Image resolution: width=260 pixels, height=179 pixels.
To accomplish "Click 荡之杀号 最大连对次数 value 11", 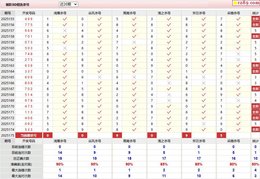I will (164, 176).
